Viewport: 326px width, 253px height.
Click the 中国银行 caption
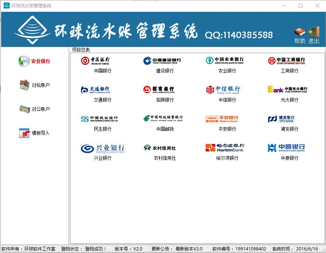(x=103, y=71)
